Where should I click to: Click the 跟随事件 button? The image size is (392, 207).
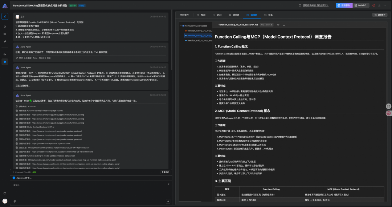(380, 15)
